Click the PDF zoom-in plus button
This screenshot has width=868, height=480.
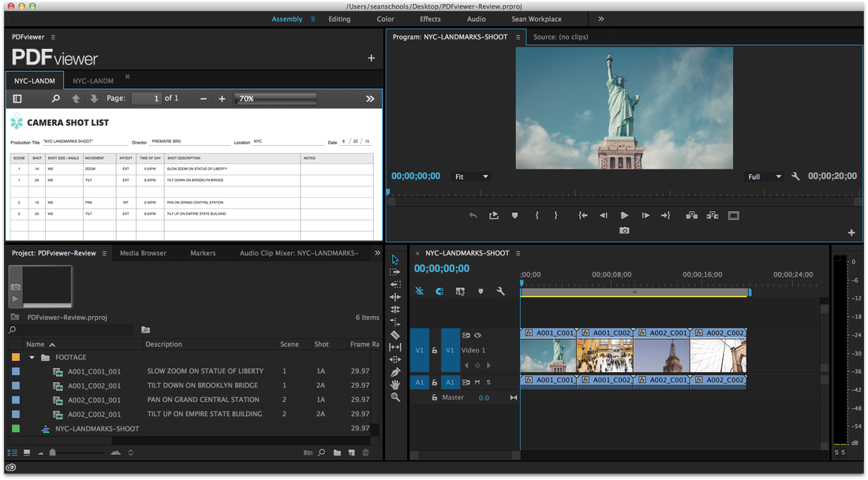(222, 99)
